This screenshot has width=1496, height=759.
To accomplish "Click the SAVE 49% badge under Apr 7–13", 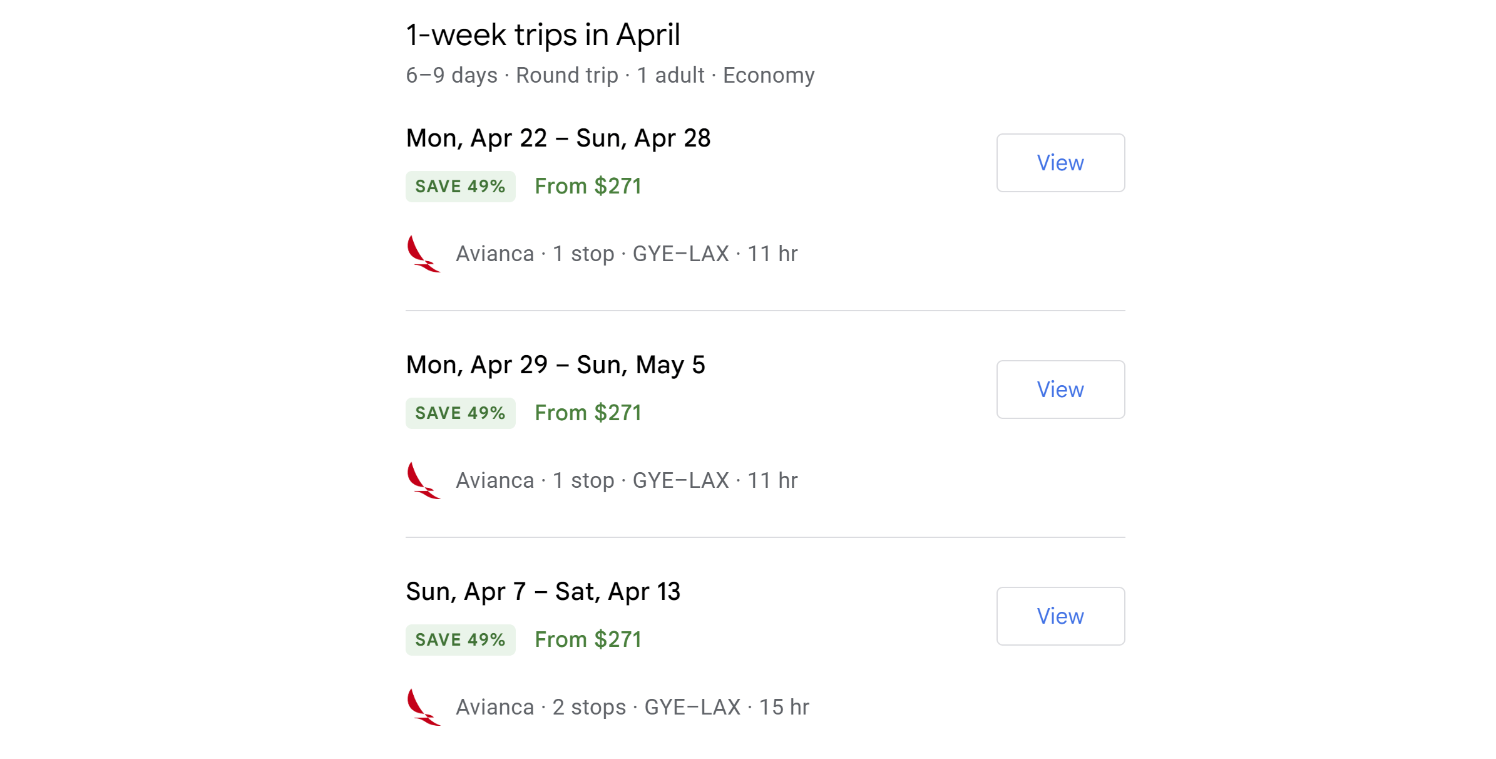I will click(460, 640).
